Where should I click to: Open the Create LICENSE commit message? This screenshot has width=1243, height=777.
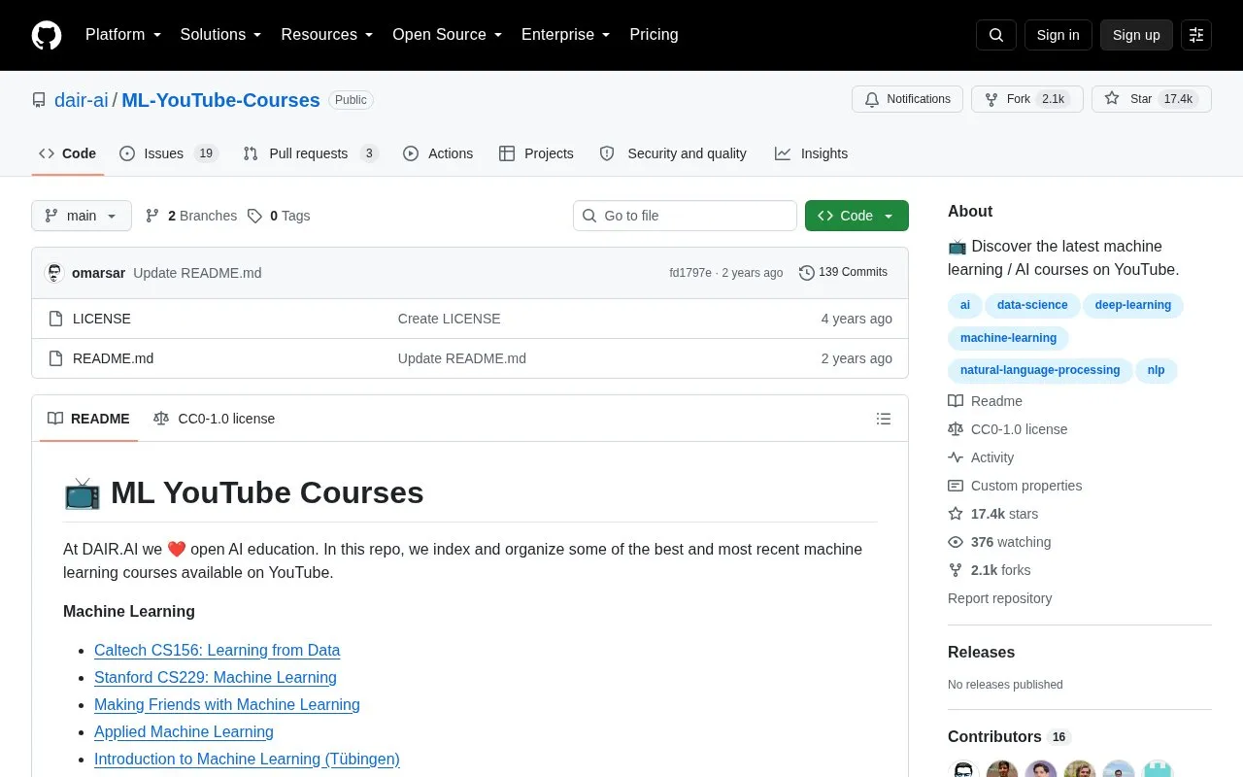click(x=450, y=319)
